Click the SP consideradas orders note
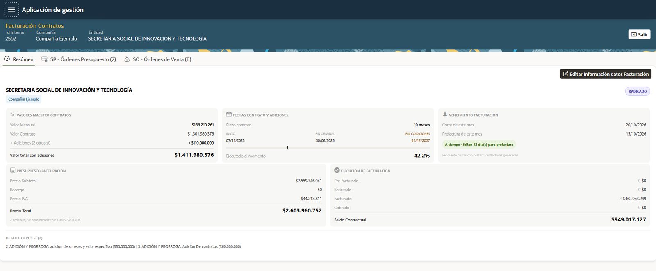This screenshot has height=271, width=656. click(45, 220)
